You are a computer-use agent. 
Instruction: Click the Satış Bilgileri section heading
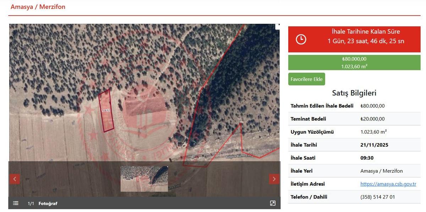(354, 93)
